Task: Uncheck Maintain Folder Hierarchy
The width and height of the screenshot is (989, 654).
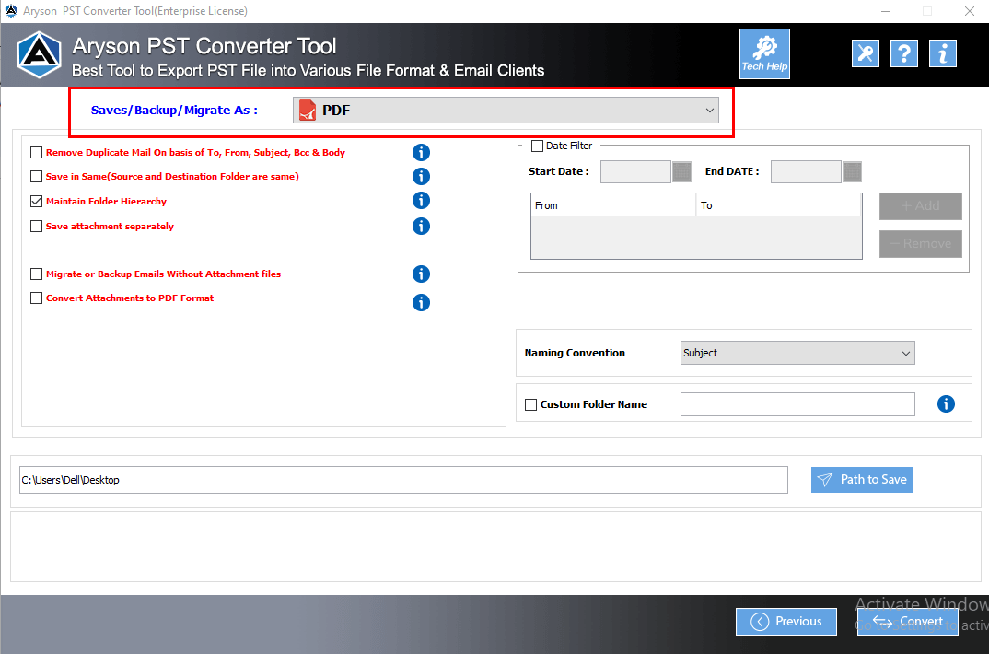Action: [36, 201]
